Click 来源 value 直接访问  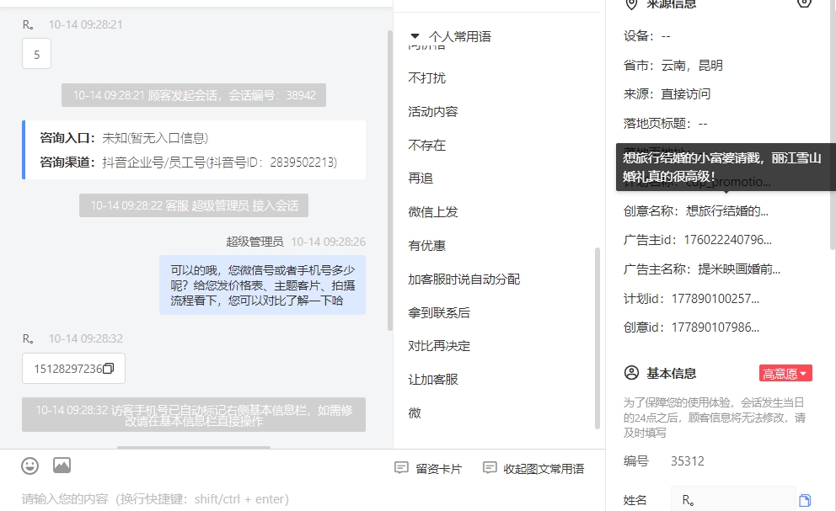tap(686, 94)
